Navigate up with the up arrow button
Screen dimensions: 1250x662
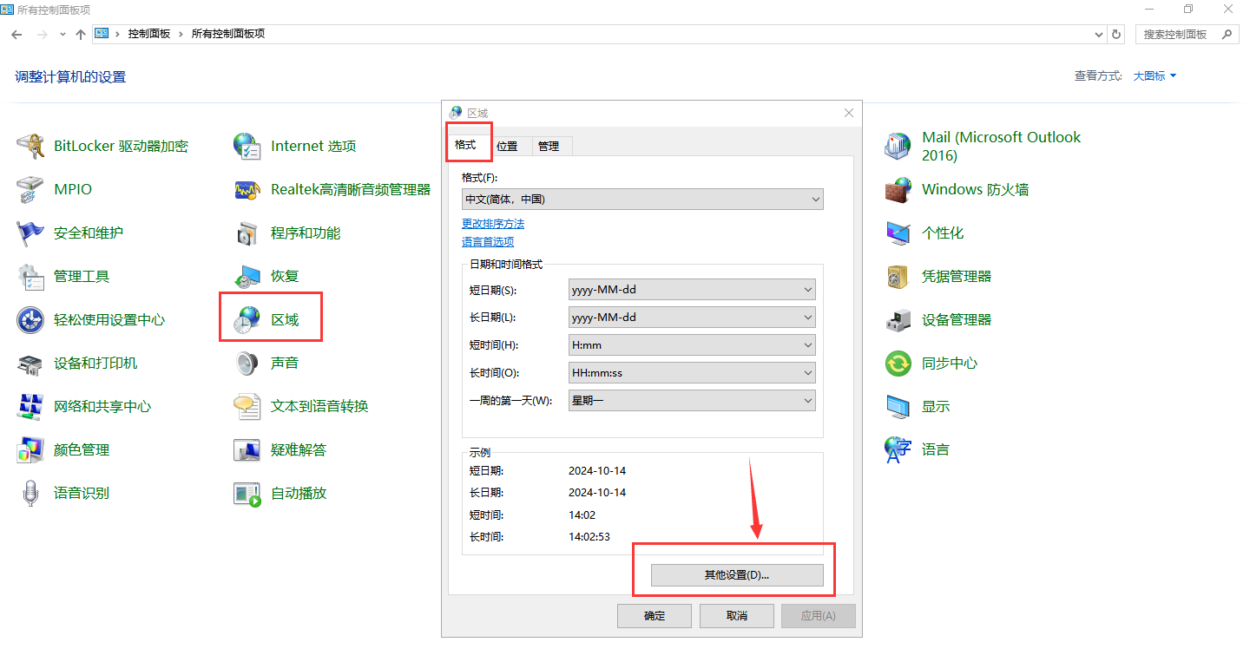(81, 34)
